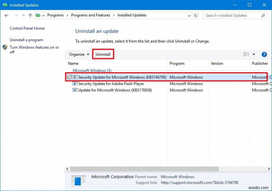This screenshot has width=272, height=191.
Task: Click the horizontal scrollbar thumb
Action: [x=144, y=169]
